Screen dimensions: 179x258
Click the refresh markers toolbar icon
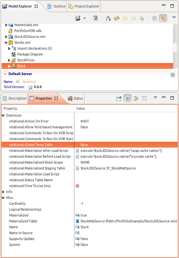[x=117, y=18]
